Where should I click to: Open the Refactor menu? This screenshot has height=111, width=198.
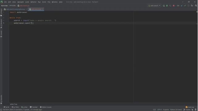33,2
